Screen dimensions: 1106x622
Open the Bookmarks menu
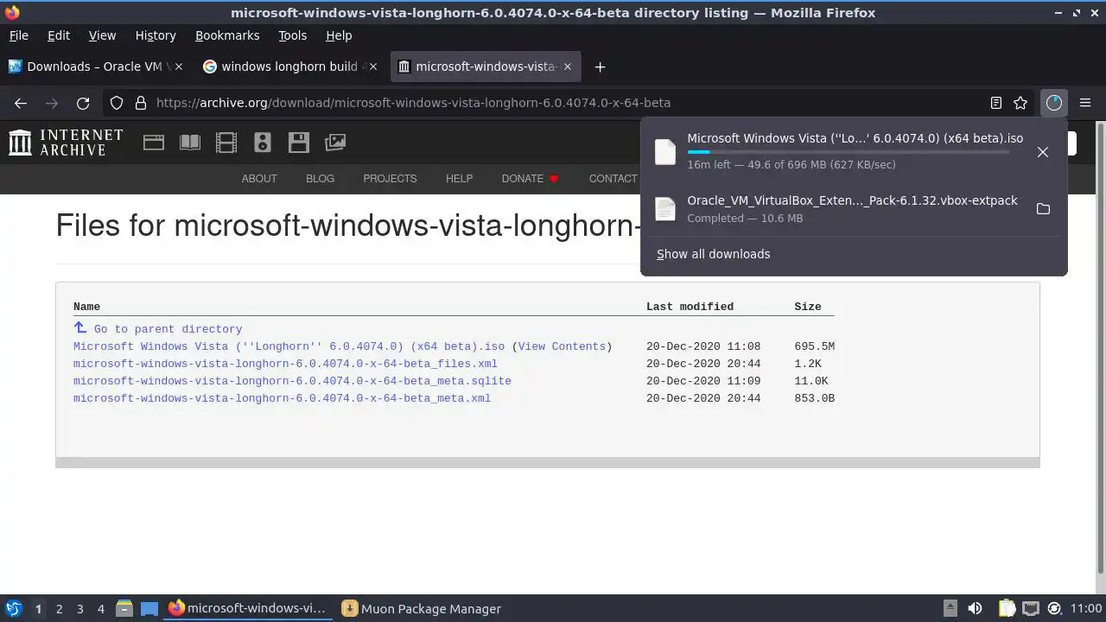coord(227,35)
